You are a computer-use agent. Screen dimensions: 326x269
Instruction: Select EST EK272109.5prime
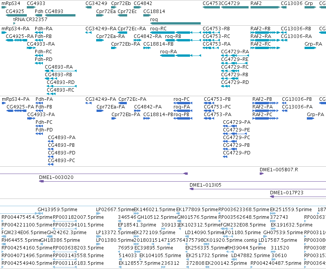[x=154, y=232]
